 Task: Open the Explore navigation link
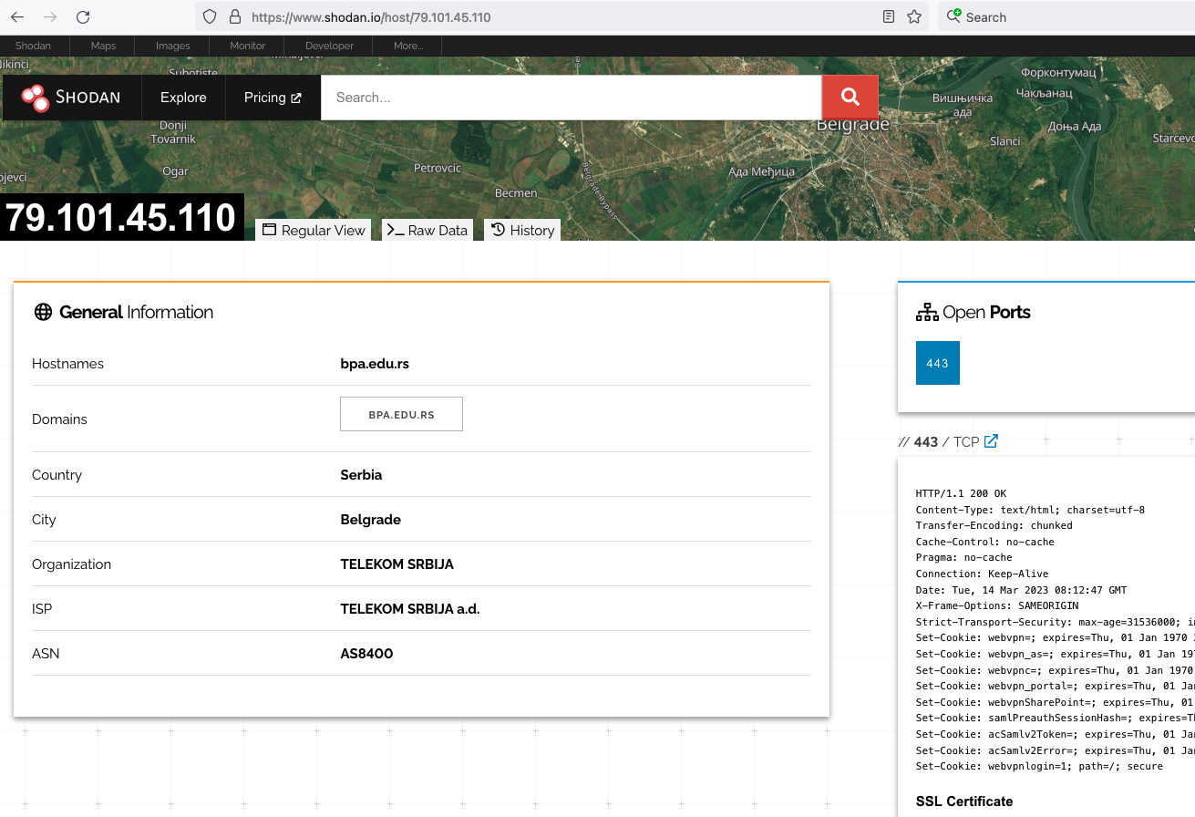pos(183,98)
